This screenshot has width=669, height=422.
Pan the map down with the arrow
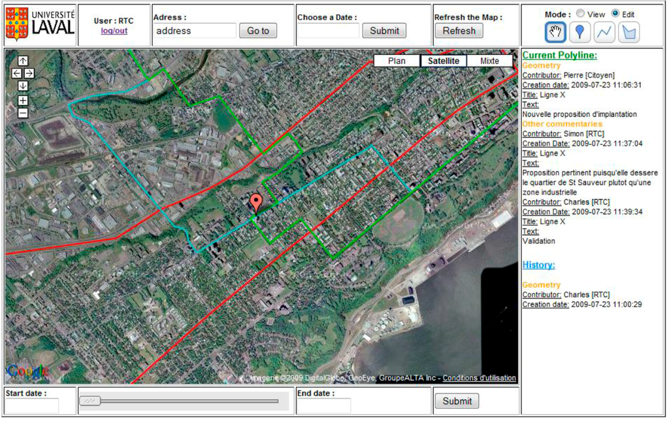click(x=23, y=86)
